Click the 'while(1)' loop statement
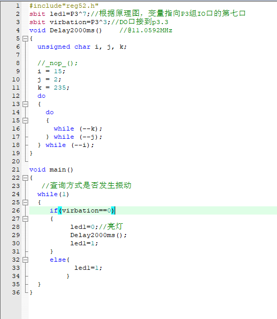The image size is (277, 319). pos(53,194)
